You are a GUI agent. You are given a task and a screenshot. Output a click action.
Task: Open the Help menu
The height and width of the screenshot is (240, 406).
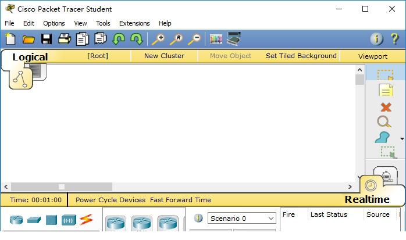coord(165,23)
